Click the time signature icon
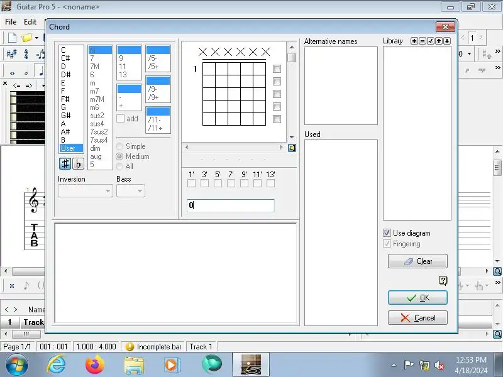This screenshot has height=377, width=503. [x=26, y=54]
